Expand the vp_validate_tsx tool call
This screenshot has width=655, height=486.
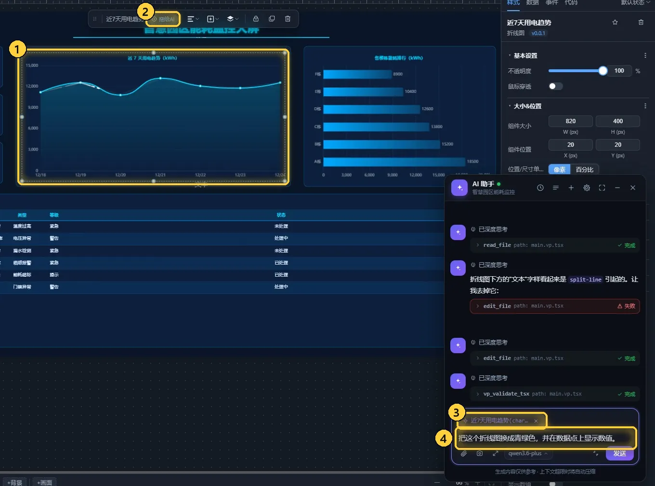point(555,394)
